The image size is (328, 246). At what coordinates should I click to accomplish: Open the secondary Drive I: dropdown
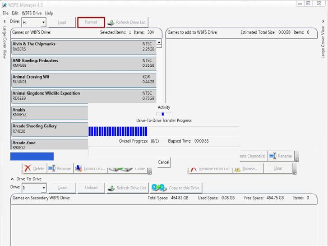coord(43,188)
